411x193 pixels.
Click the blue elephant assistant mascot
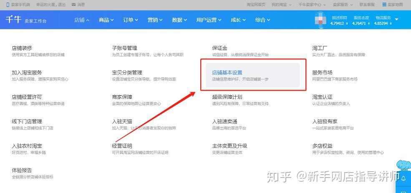404,165
